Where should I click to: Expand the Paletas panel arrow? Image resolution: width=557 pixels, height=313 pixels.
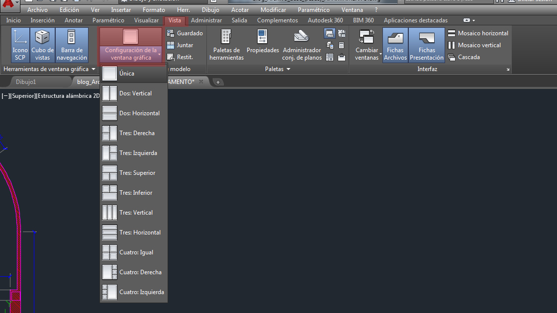(288, 69)
